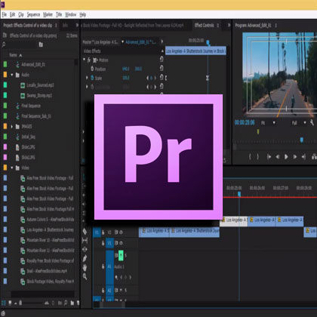Go to Out point in Program monitor

tap(303, 157)
